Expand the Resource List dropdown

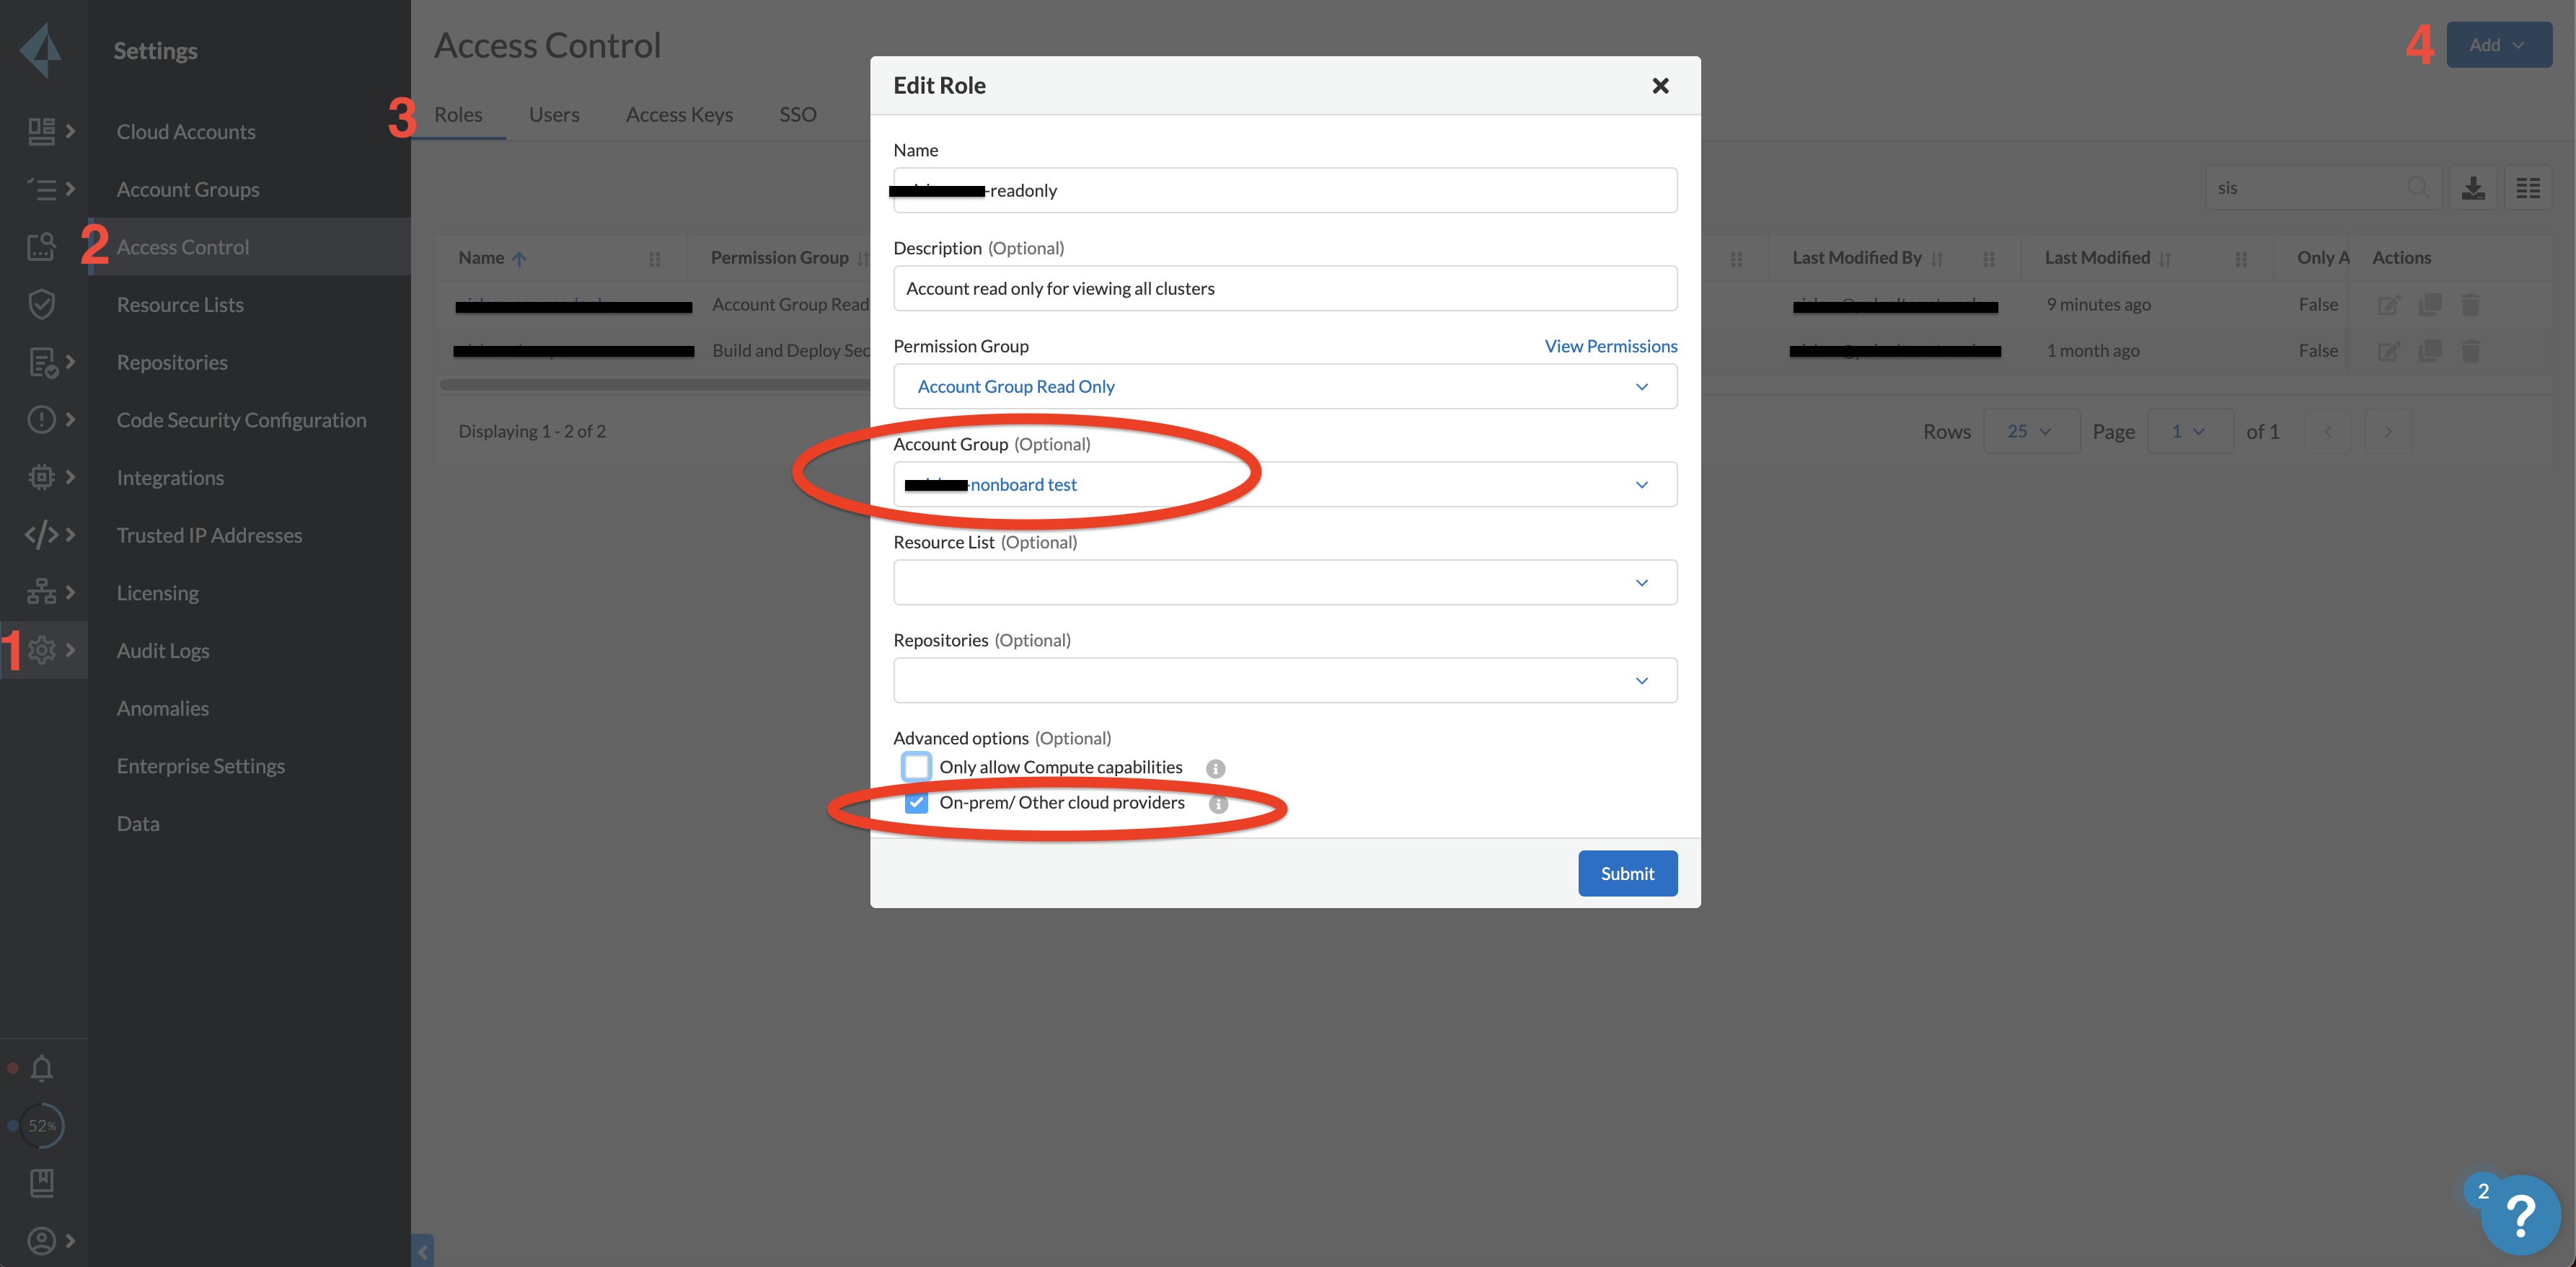tap(1284, 582)
